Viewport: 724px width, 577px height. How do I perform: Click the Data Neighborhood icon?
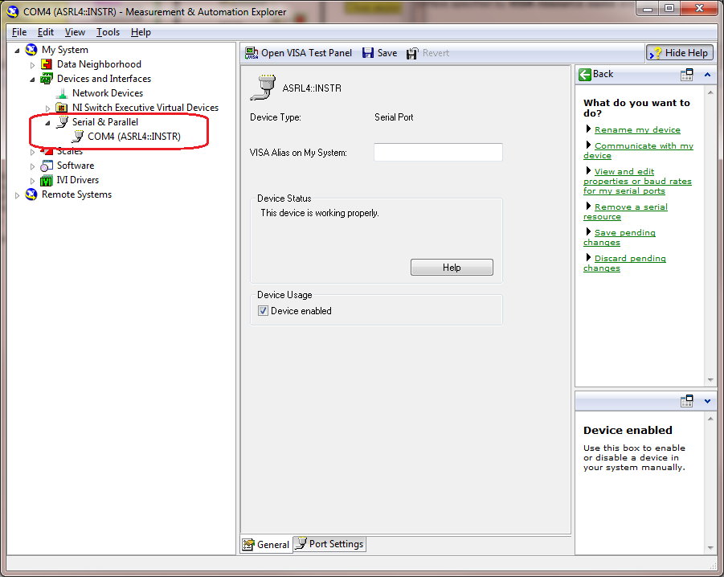[47, 64]
